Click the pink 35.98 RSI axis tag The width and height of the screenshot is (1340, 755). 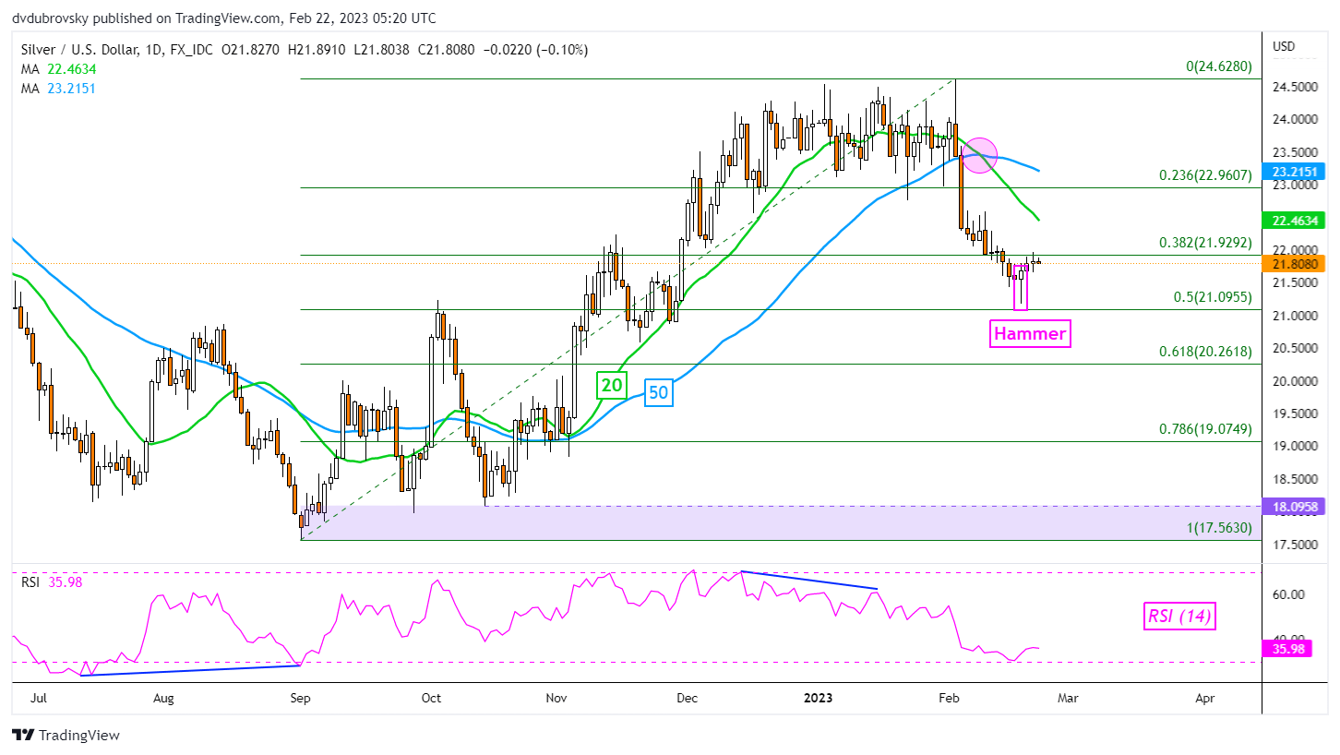(1288, 649)
